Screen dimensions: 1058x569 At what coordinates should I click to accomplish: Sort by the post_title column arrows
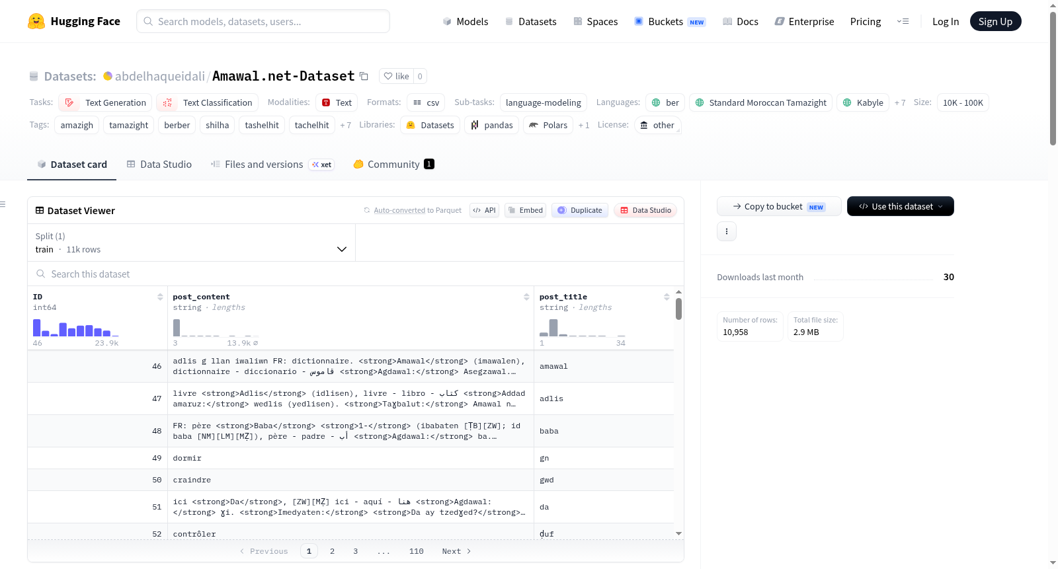tap(667, 297)
